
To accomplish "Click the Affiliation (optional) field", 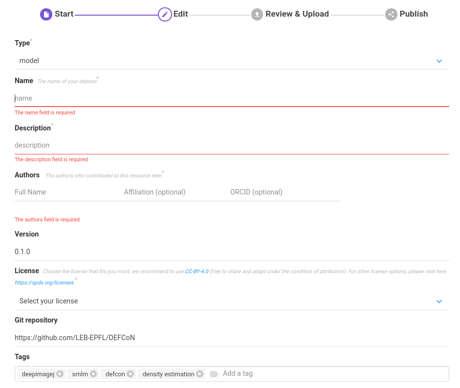I will click(x=175, y=192).
